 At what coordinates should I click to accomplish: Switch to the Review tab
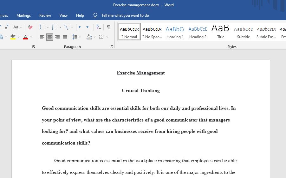coord(45,15)
